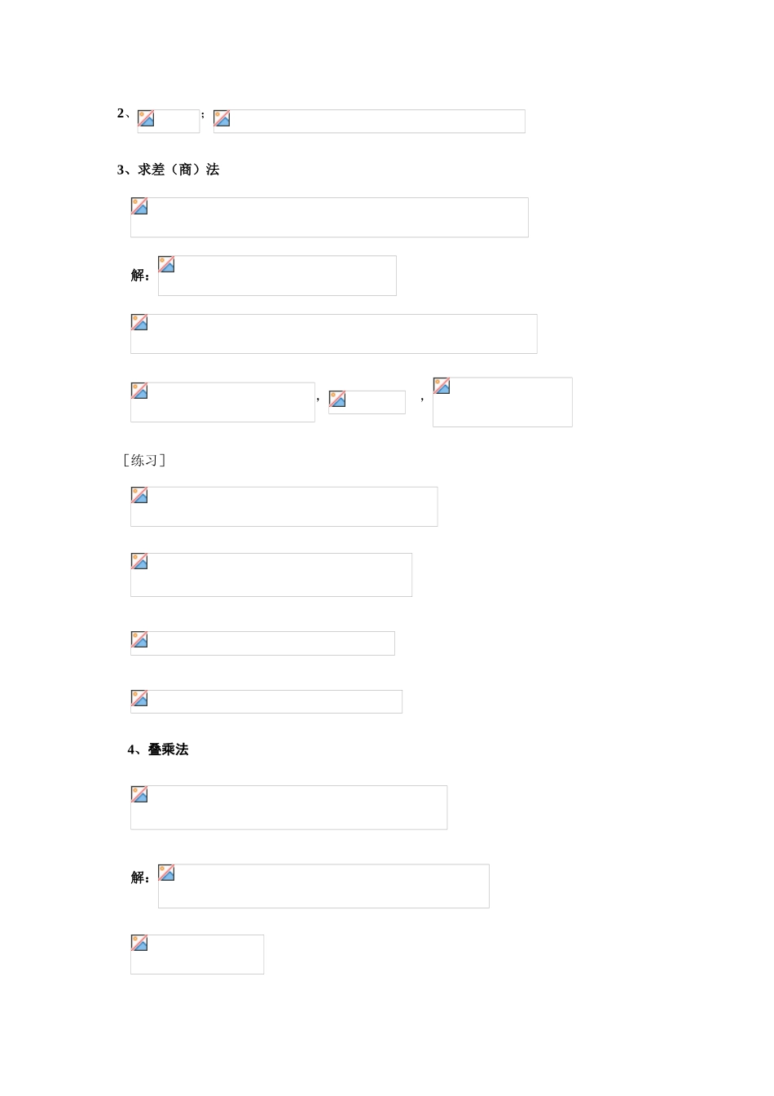Select the first image placeholder below [练习]
774x1096 pixels.
(284, 506)
